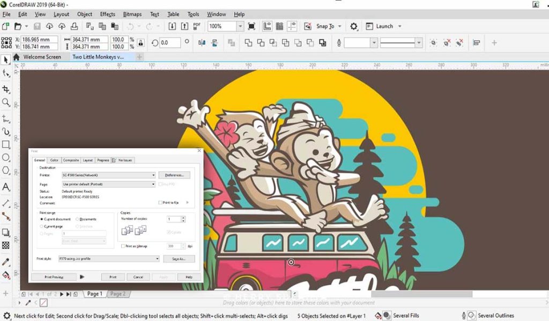Select the Transparency checkerboard tool

pos(5,245)
